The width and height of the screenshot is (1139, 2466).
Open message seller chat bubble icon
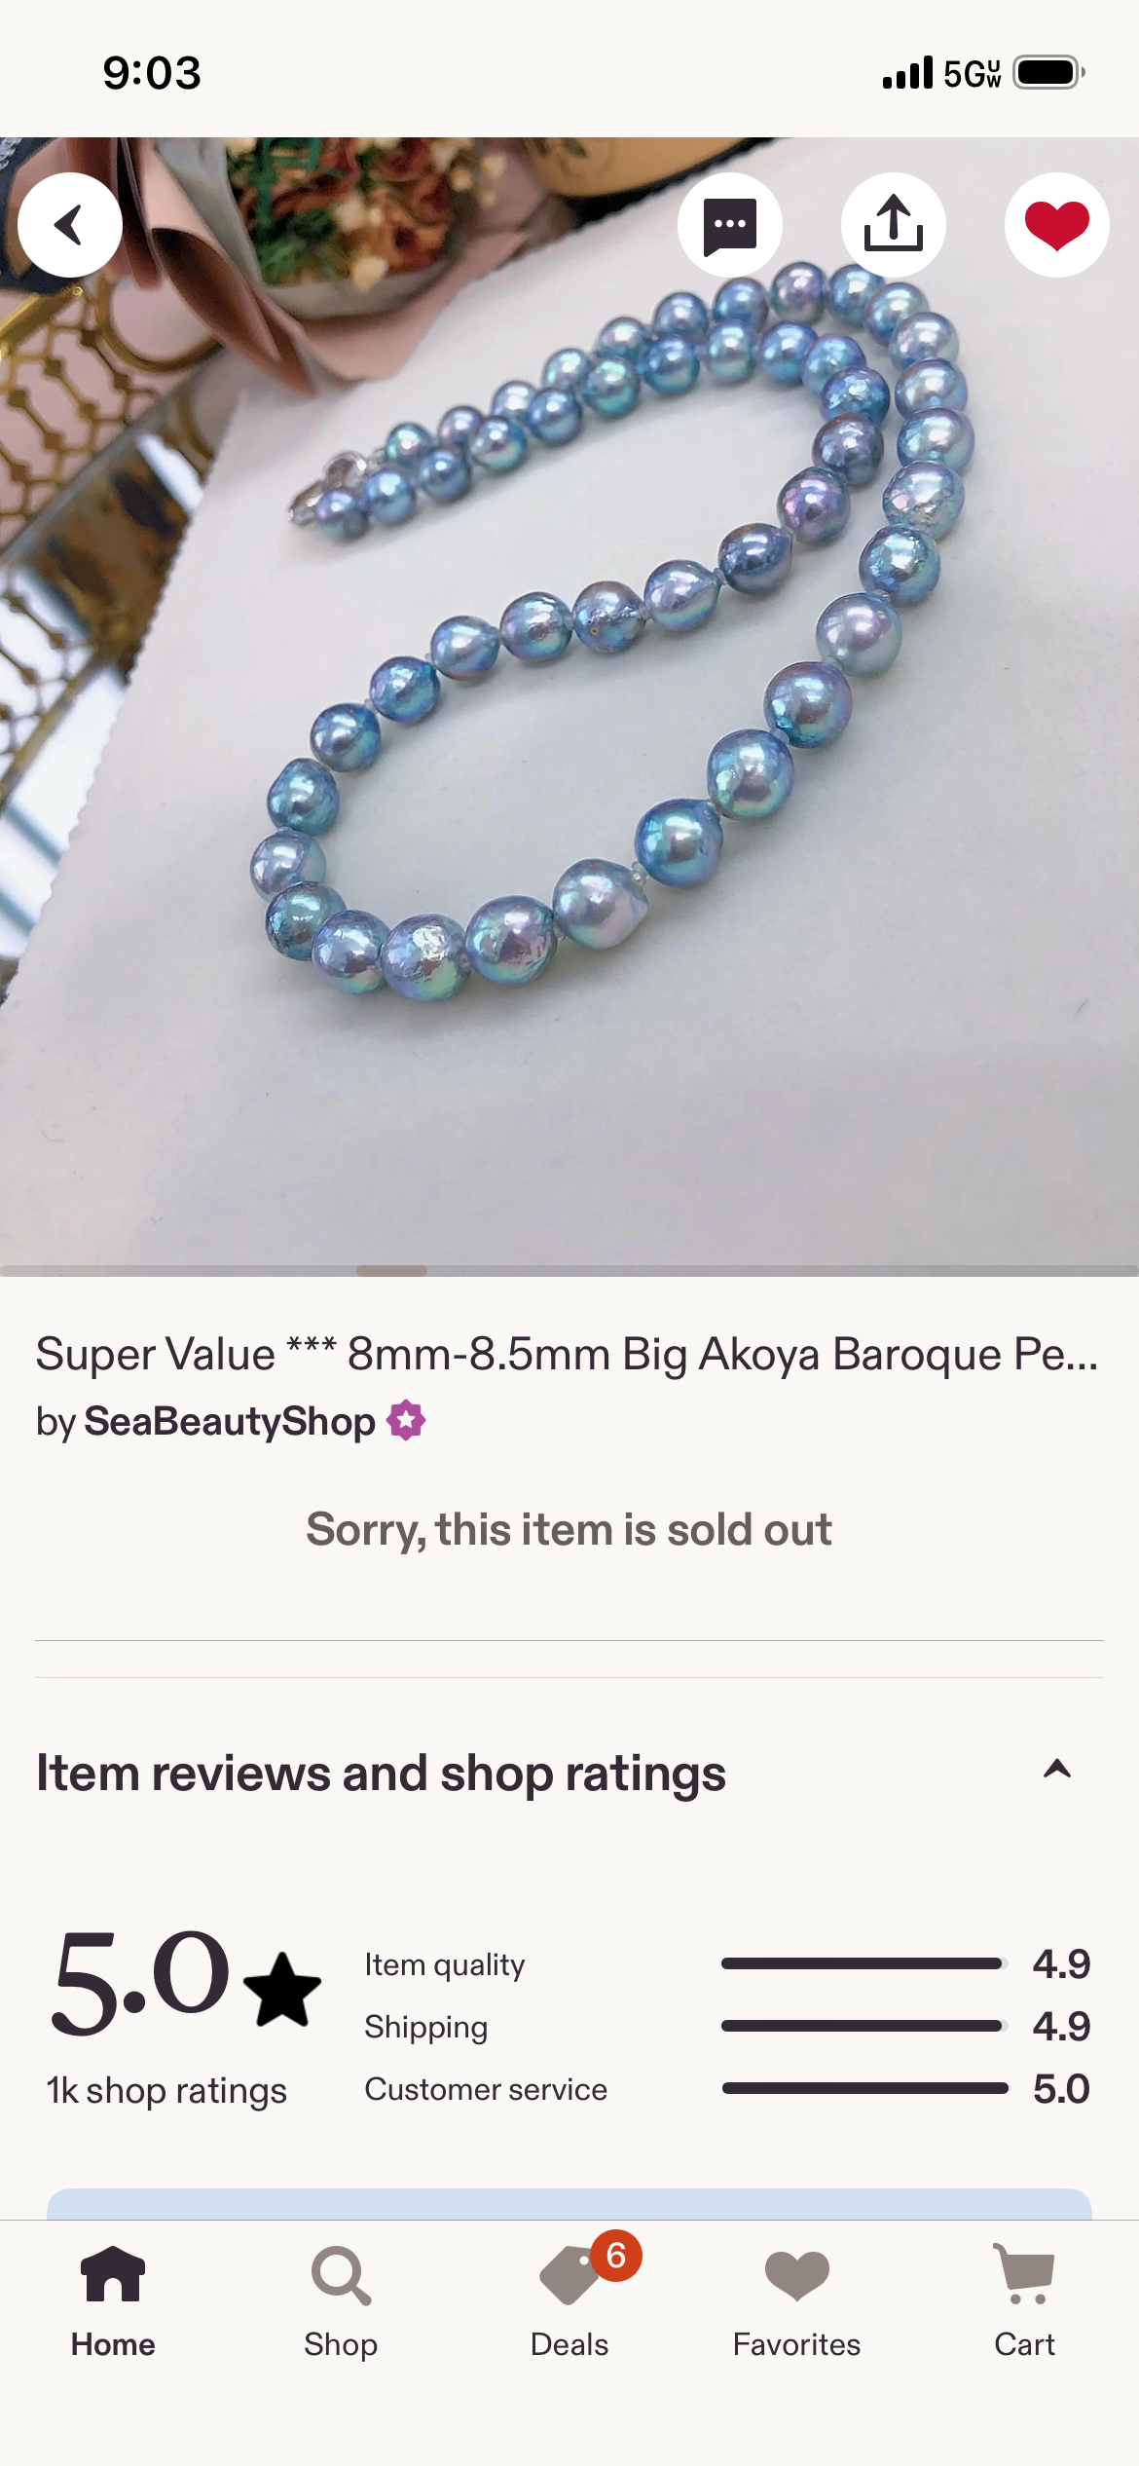[730, 225]
